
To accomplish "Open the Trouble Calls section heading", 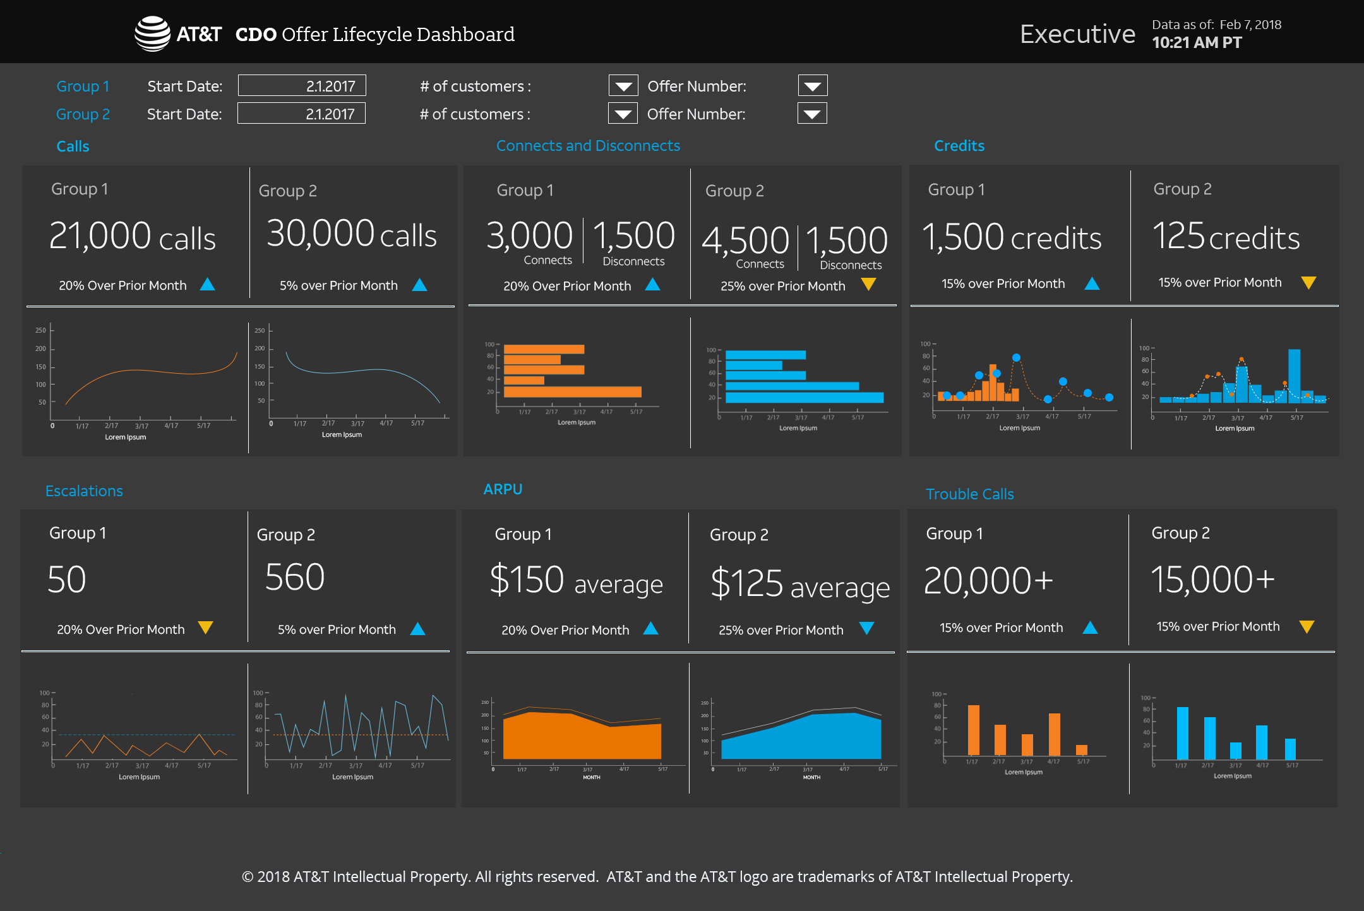I will [x=969, y=494].
